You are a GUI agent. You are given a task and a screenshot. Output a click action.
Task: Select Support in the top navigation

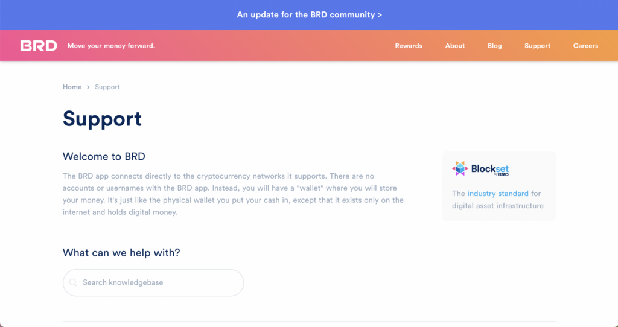pyautogui.click(x=537, y=46)
